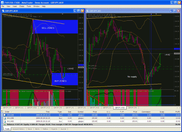
Task: Click the time 2009.05.29 22:18
Action: [x=43, y=121]
